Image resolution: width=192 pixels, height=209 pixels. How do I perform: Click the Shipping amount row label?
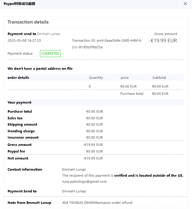click(x=22, y=124)
